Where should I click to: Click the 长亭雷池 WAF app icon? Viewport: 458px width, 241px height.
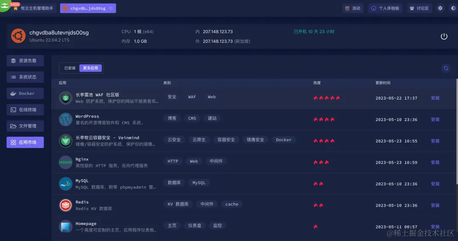point(65,98)
